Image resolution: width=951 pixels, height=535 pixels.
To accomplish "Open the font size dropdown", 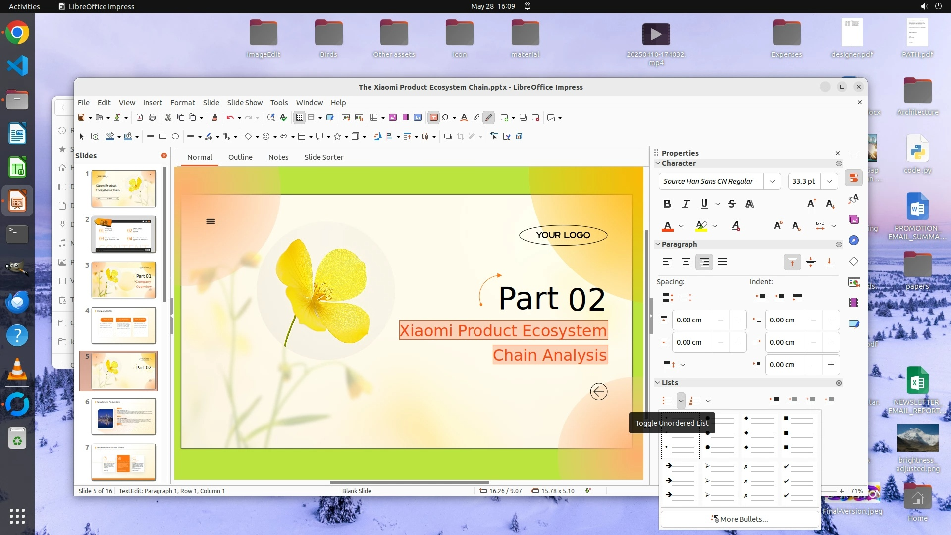I will coord(829,181).
